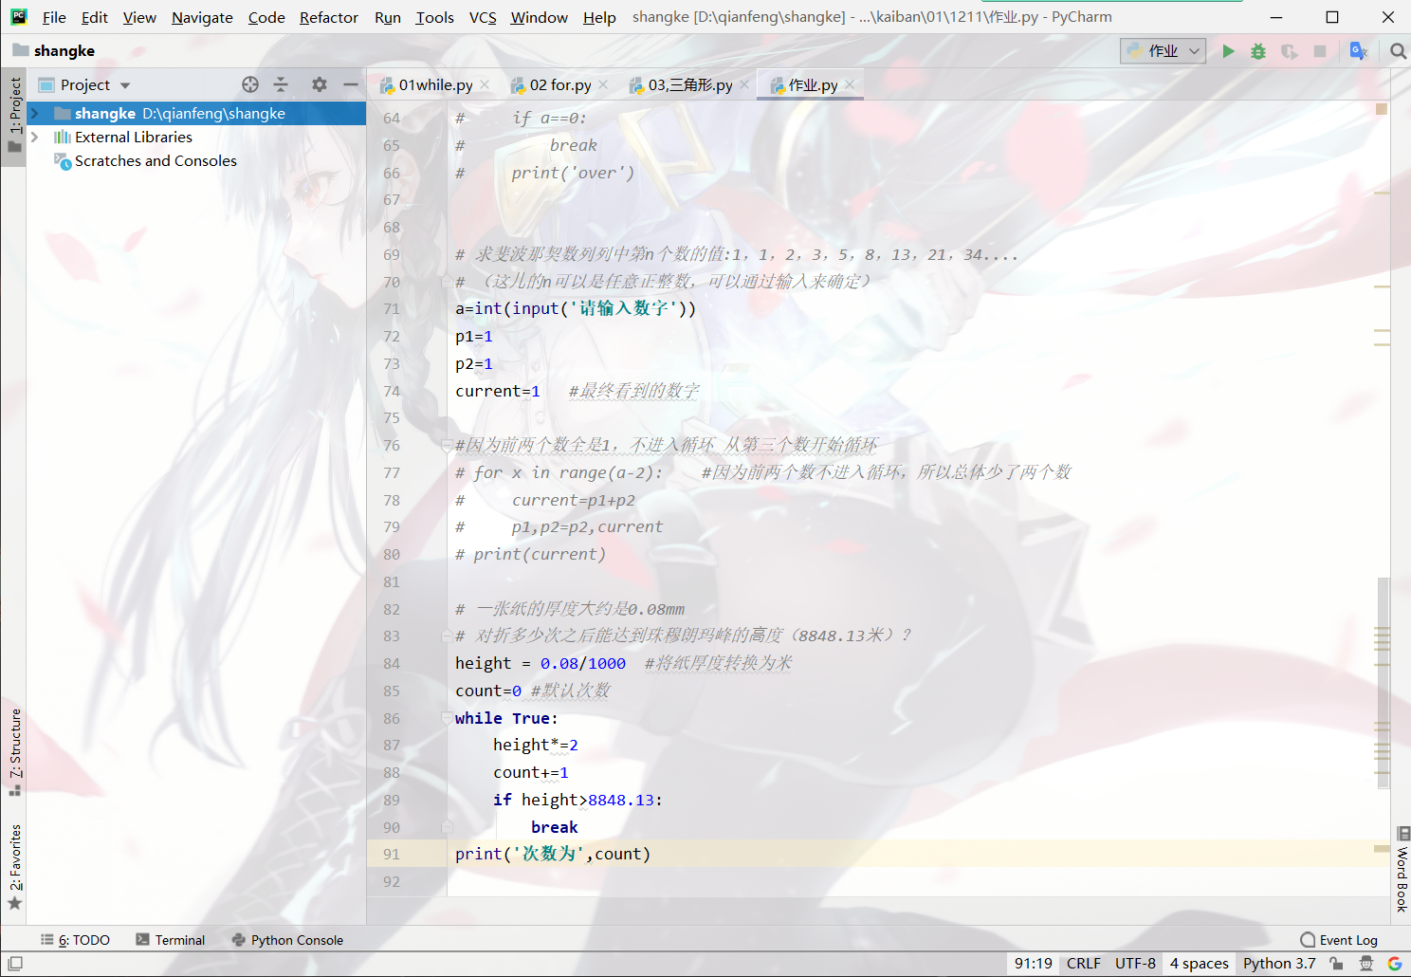Screen dimensions: 1411x977
Task: Start debugging with the bug icon
Action: pyautogui.click(x=1258, y=50)
